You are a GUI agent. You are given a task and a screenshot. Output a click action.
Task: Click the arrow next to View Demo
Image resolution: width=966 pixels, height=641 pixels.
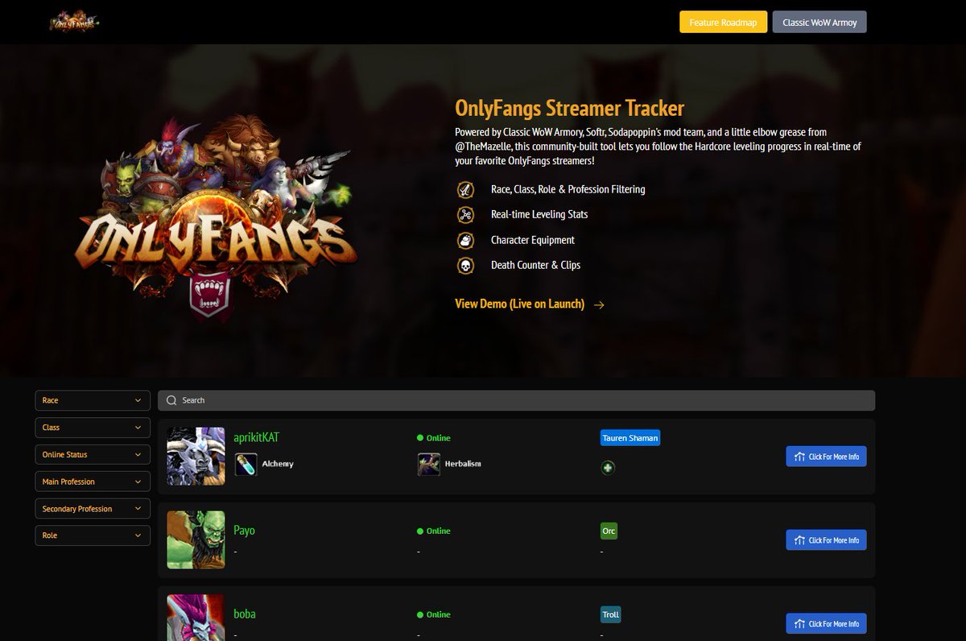pyautogui.click(x=599, y=304)
